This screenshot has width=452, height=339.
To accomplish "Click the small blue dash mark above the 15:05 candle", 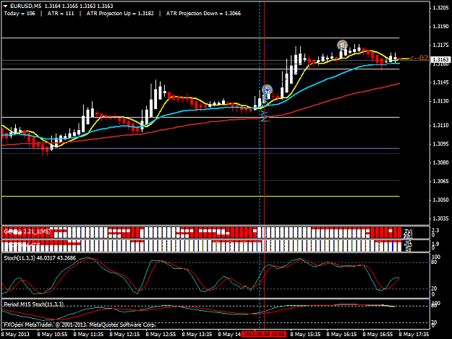I will 269,46.
